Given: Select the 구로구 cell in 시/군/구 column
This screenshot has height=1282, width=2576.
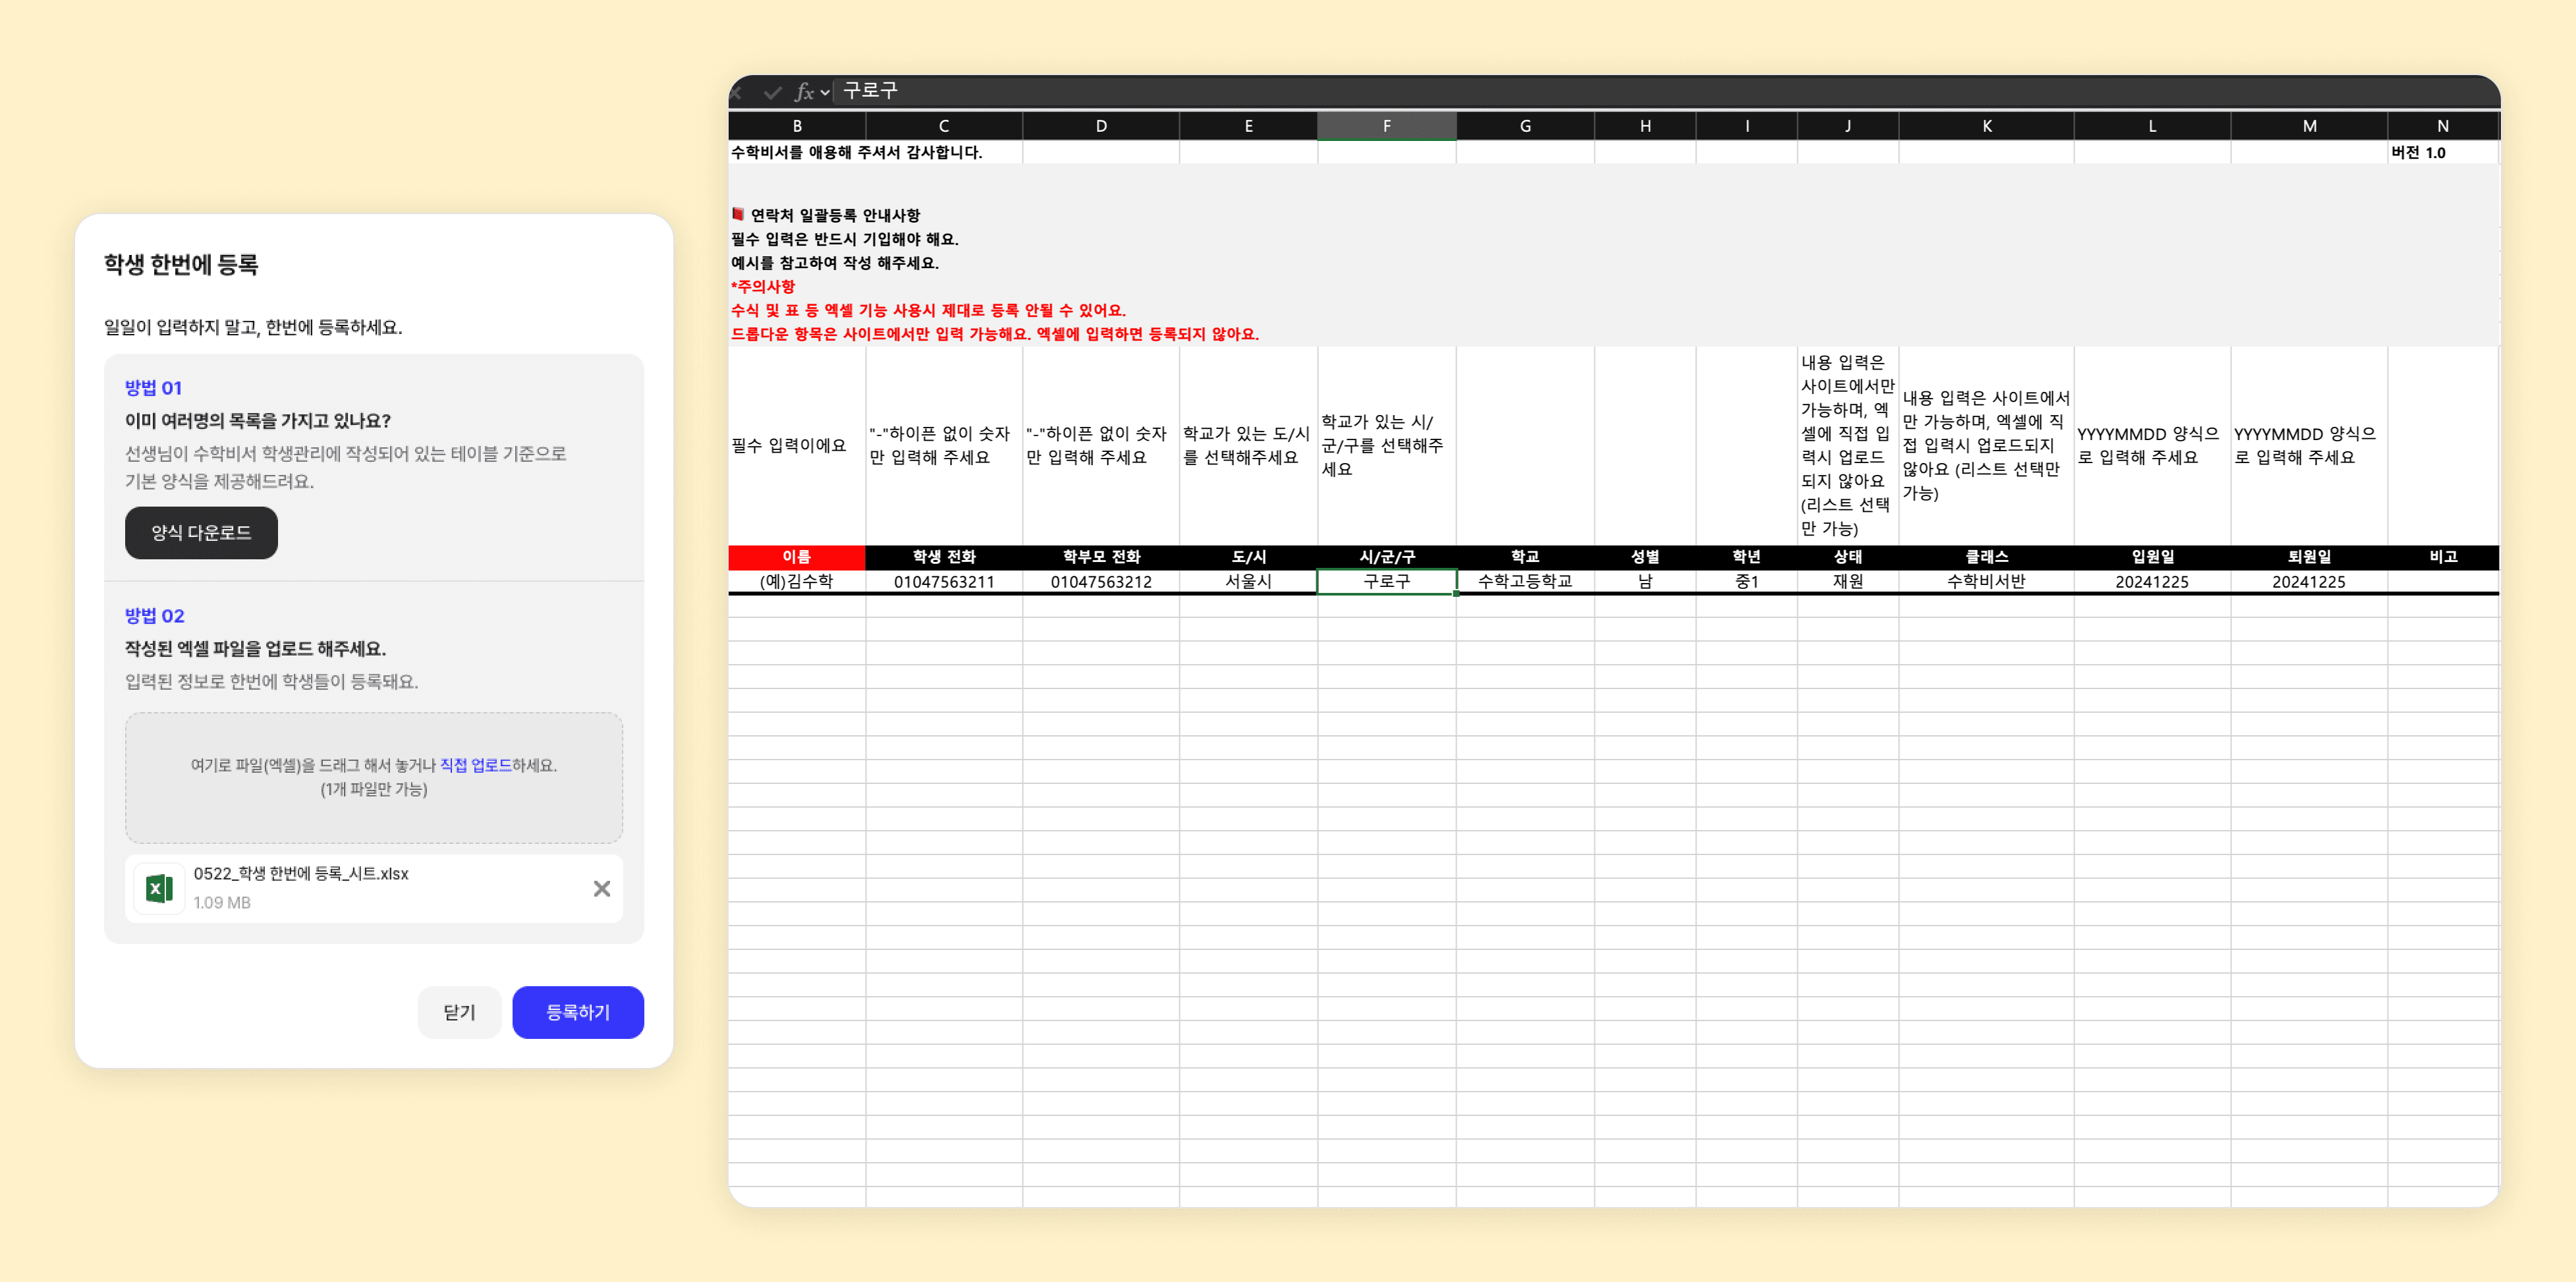Looking at the screenshot, I should click(x=1386, y=581).
